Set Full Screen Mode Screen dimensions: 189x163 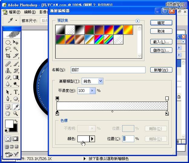pyautogui.click(x=16, y=147)
